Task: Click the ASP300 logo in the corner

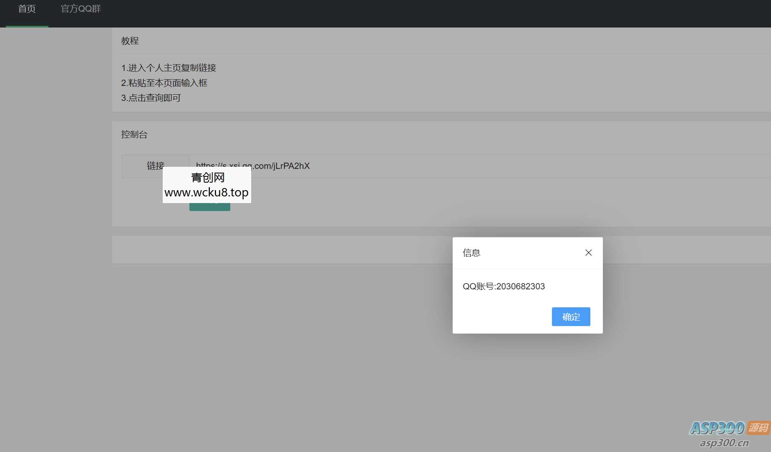Action: coord(717,428)
